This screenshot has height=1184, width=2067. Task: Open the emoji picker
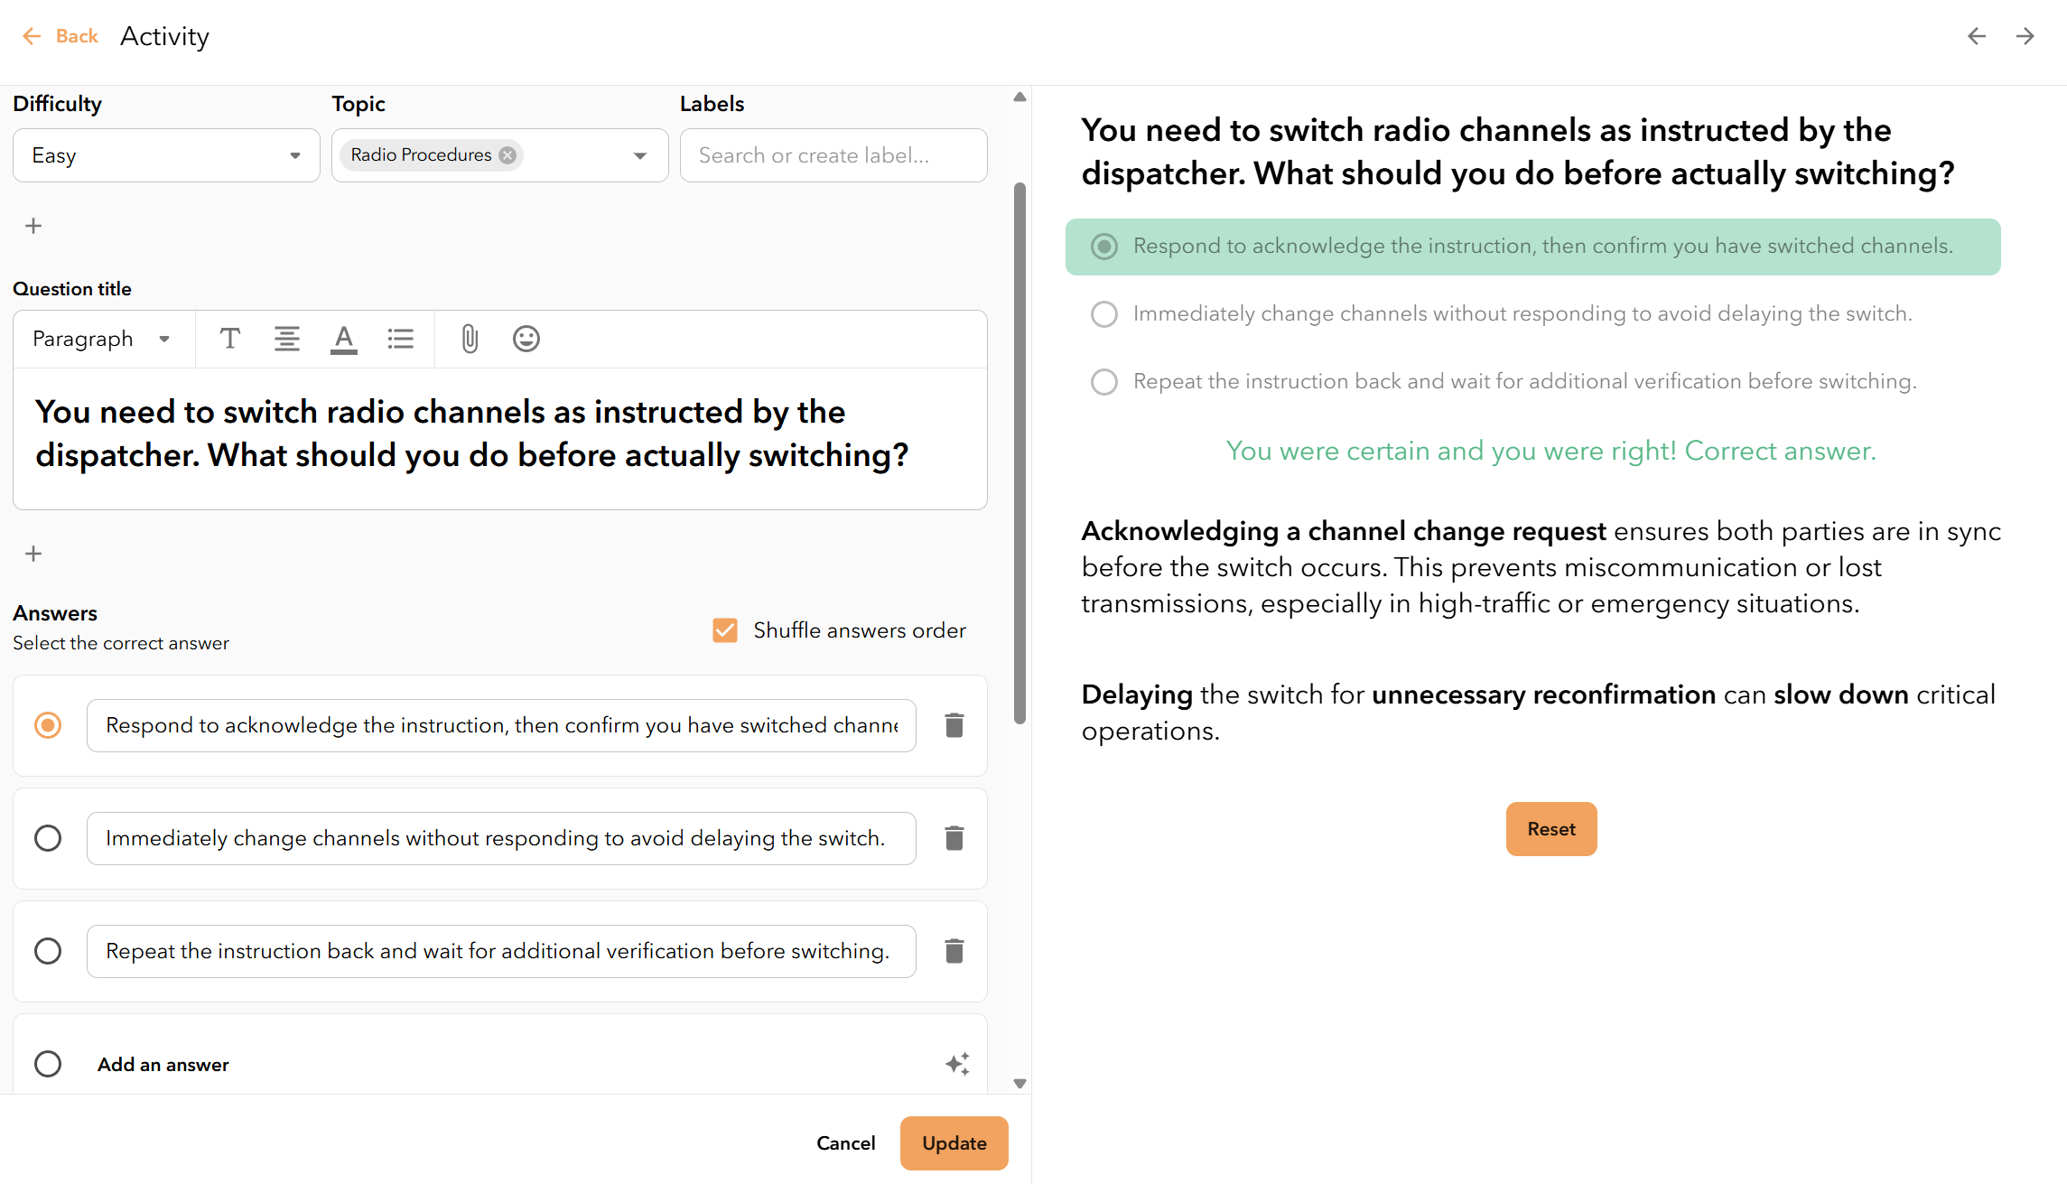526,339
